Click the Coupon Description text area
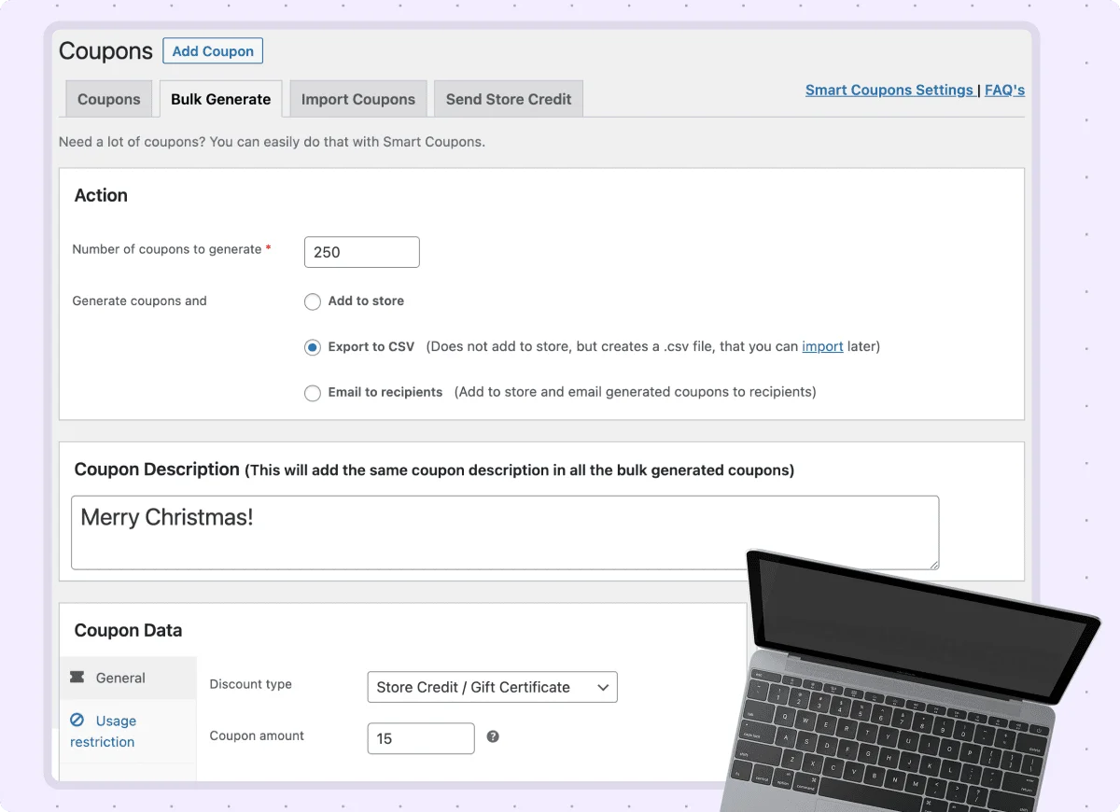This screenshot has height=812, width=1120. pyautogui.click(x=505, y=532)
